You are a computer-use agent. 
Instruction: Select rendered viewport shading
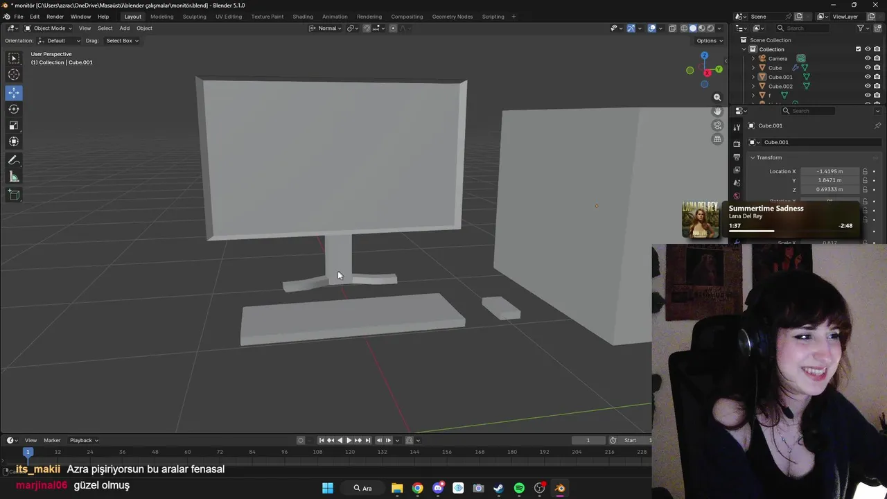709,28
